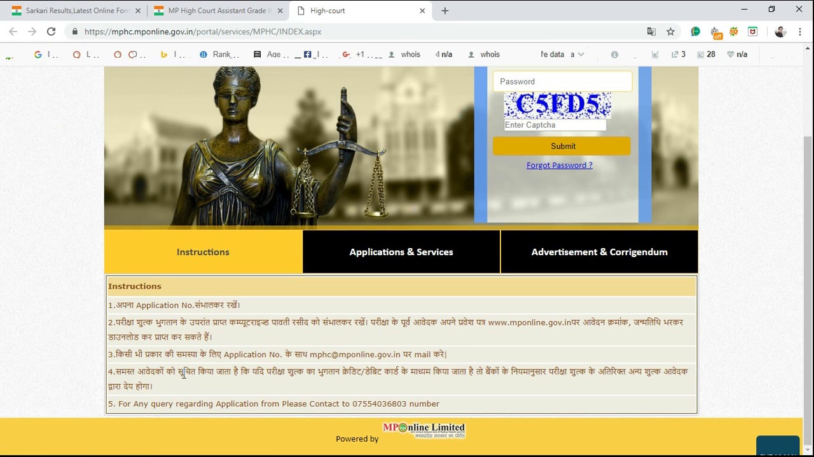Image resolution: width=814 pixels, height=457 pixels.
Task: Open the McAfee shield extension icon
Action: coord(753,32)
